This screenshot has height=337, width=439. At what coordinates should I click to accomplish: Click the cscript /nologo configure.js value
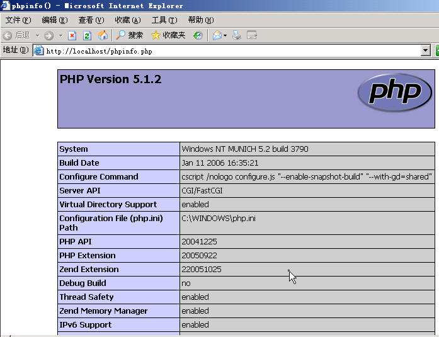point(307,176)
